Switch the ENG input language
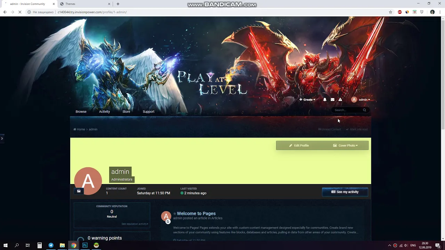 tap(413, 245)
